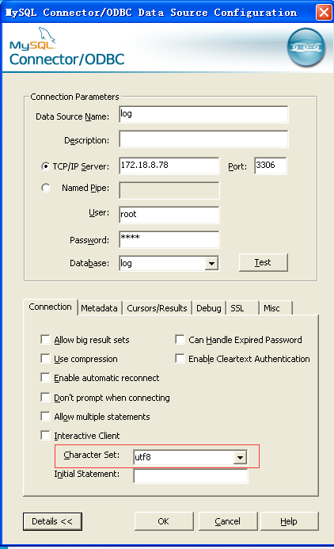Close the Data Source Configuration dialog

324,13
